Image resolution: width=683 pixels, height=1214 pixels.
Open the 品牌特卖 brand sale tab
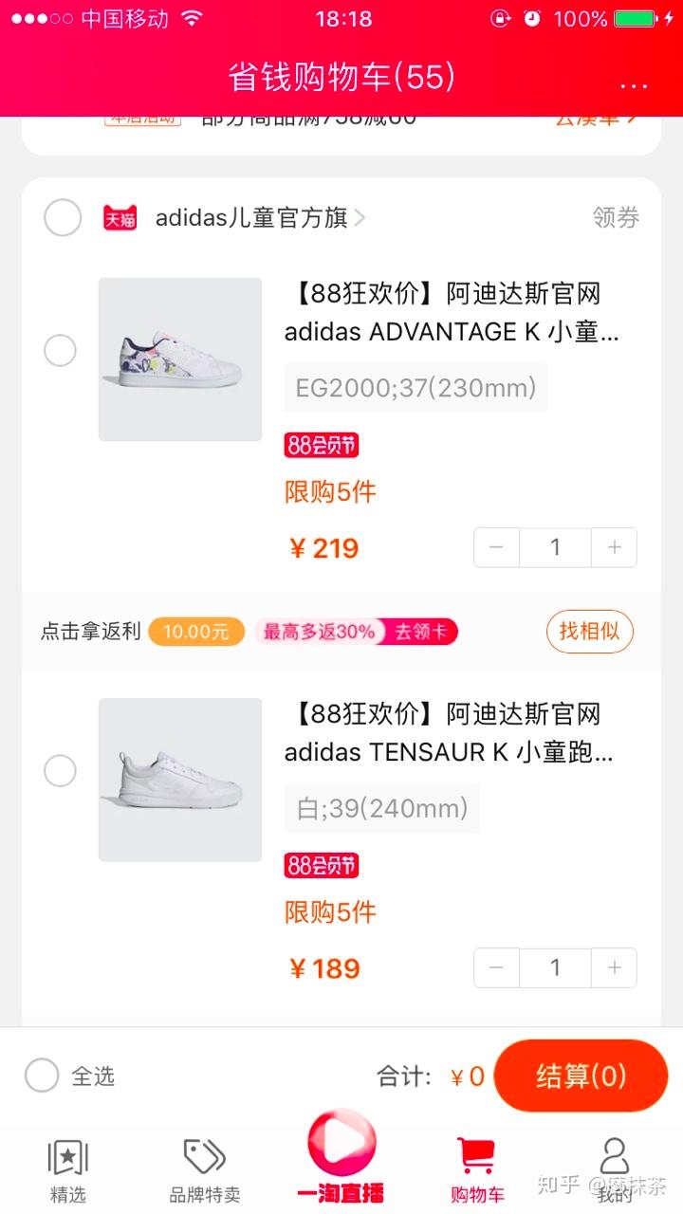tap(205, 1170)
